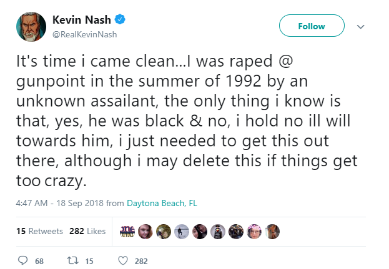Click the liker avatar with flower crown

tap(254, 232)
